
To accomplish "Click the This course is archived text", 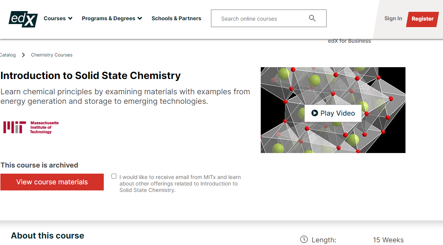I will (x=39, y=165).
